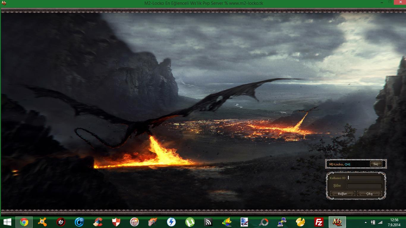This screenshot has width=406, height=228.
Task: Click the Bağlan login button
Action: [342, 194]
